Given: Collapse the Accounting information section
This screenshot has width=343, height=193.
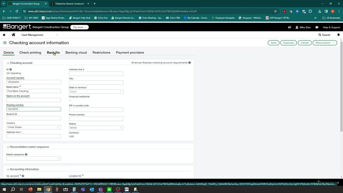Looking at the screenshot, I should pyautogui.click(x=8, y=169).
